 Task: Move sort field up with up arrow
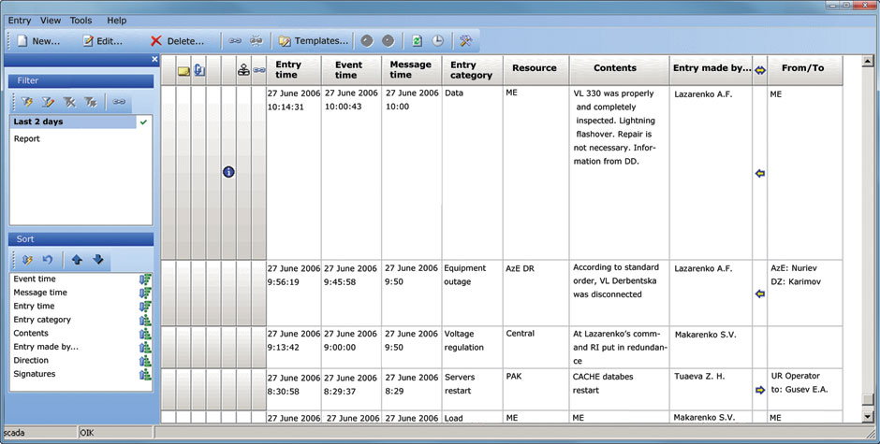pos(77,260)
